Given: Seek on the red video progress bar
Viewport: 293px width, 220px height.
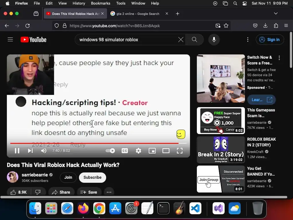Looking at the screenshot, I should coord(98,143).
